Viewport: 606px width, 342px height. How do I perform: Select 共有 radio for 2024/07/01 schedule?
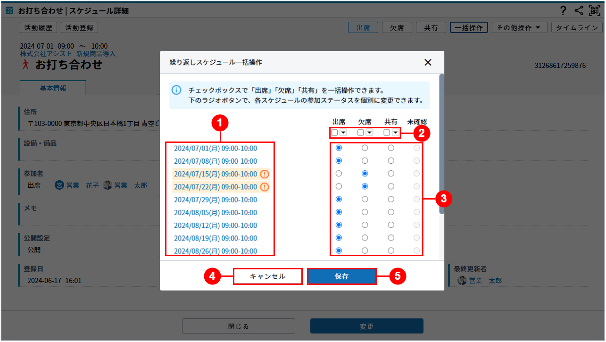[x=391, y=148]
